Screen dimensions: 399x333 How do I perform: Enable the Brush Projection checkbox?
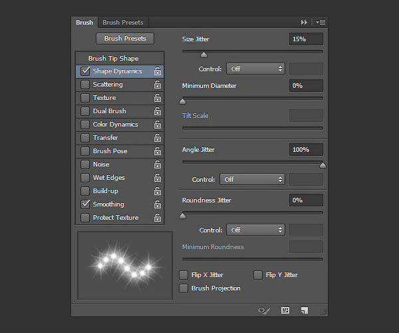(x=184, y=288)
